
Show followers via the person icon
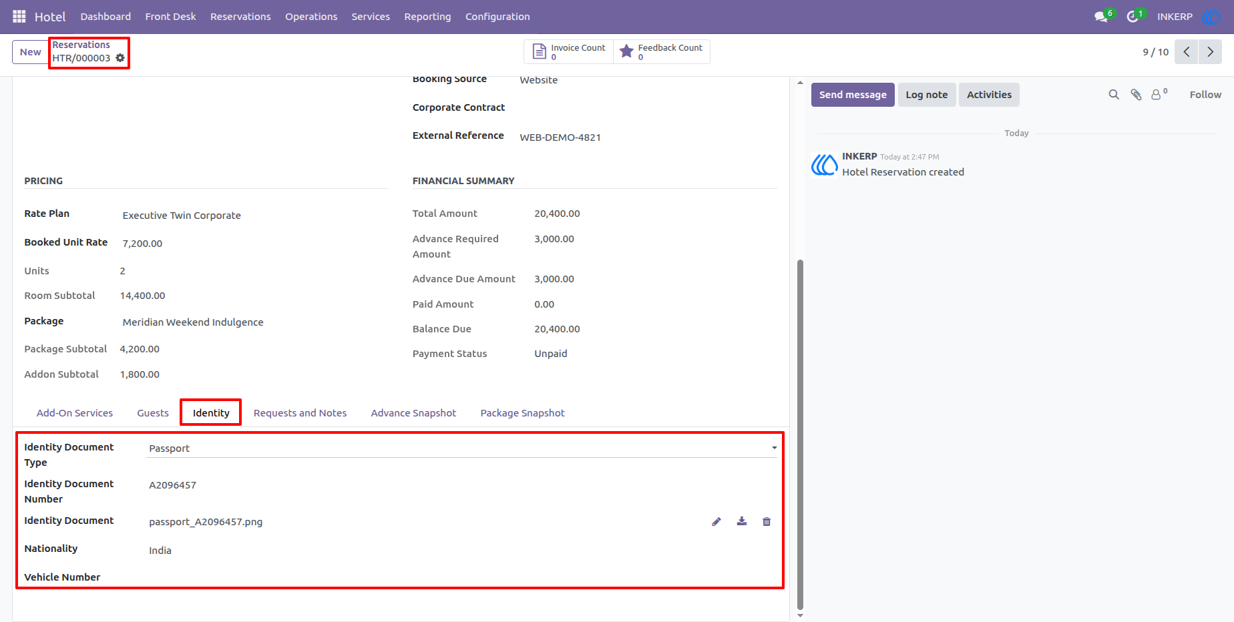[x=1159, y=94]
